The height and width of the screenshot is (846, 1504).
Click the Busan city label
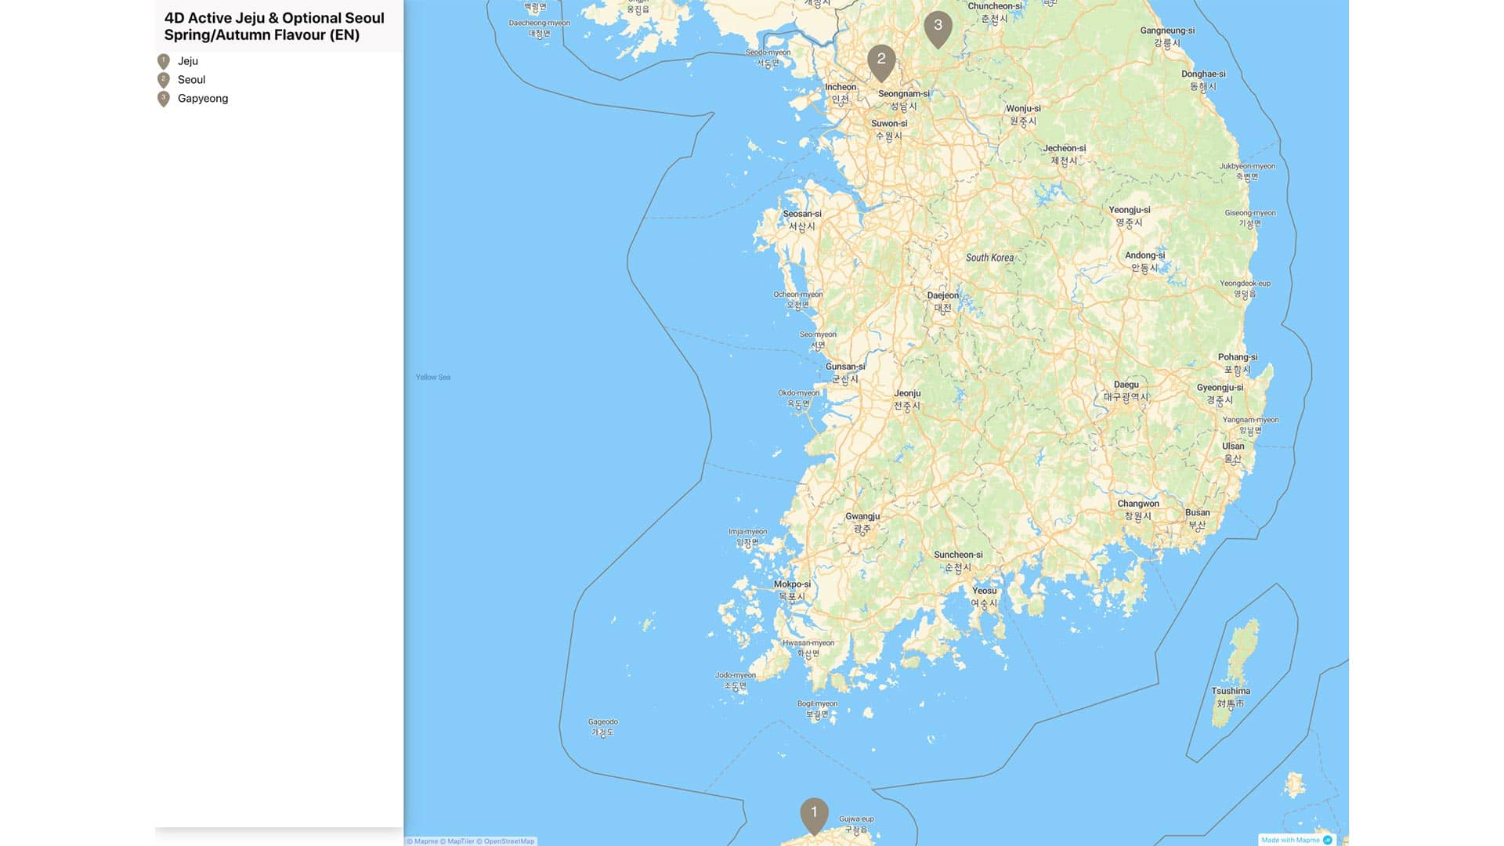tap(1197, 513)
